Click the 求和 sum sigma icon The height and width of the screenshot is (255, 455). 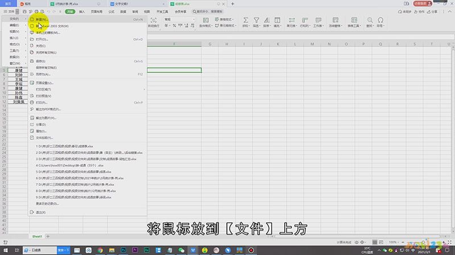tap(246, 20)
